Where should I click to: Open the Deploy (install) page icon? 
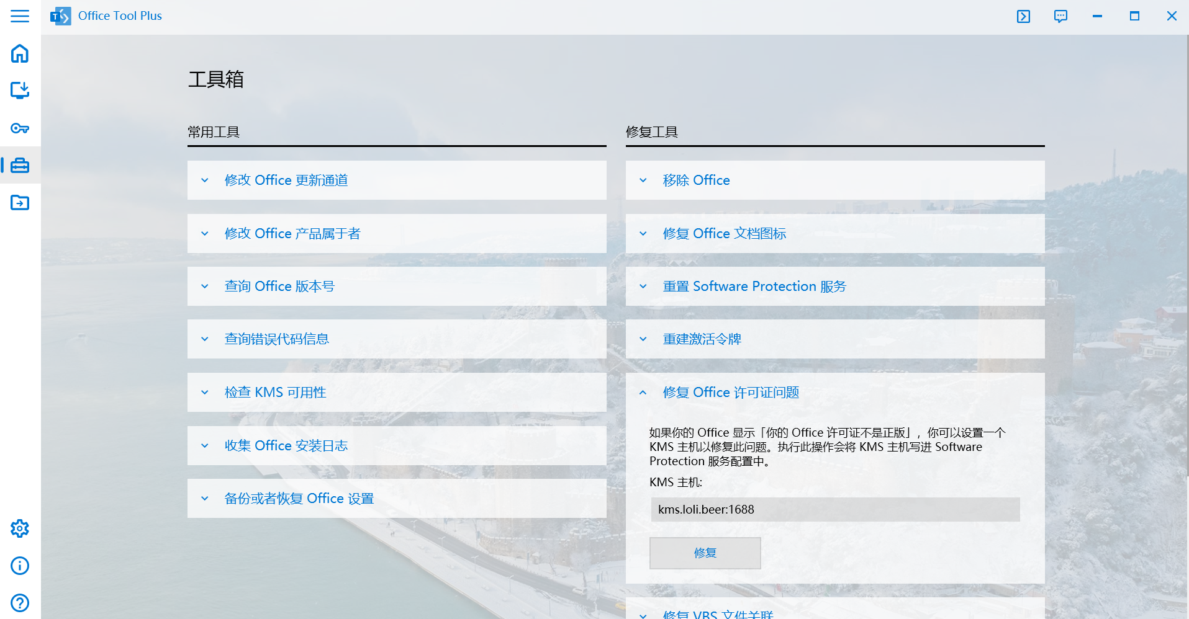20,91
